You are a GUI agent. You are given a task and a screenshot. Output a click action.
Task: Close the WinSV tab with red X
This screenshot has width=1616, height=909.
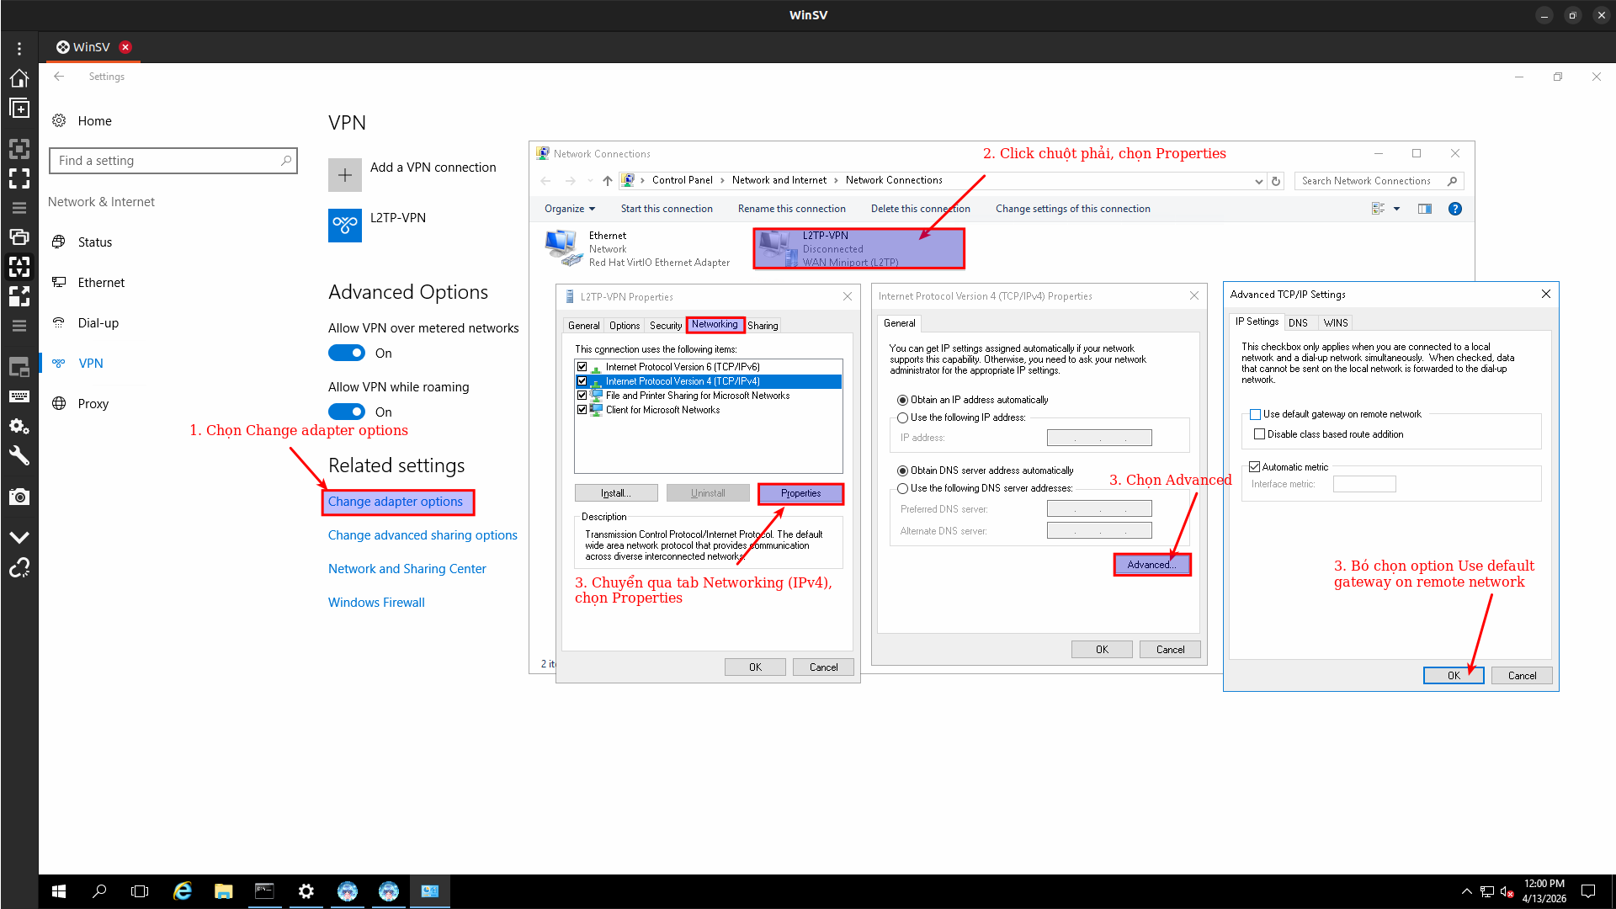click(x=125, y=47)
